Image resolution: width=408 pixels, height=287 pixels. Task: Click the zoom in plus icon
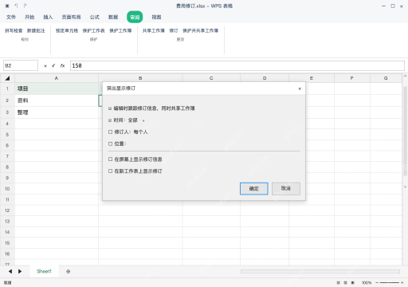click(402, 283)
